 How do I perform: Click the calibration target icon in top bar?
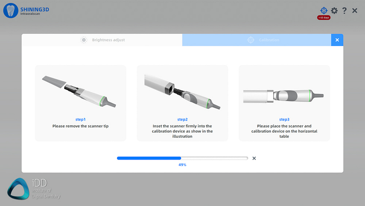(x=324, y=10)
